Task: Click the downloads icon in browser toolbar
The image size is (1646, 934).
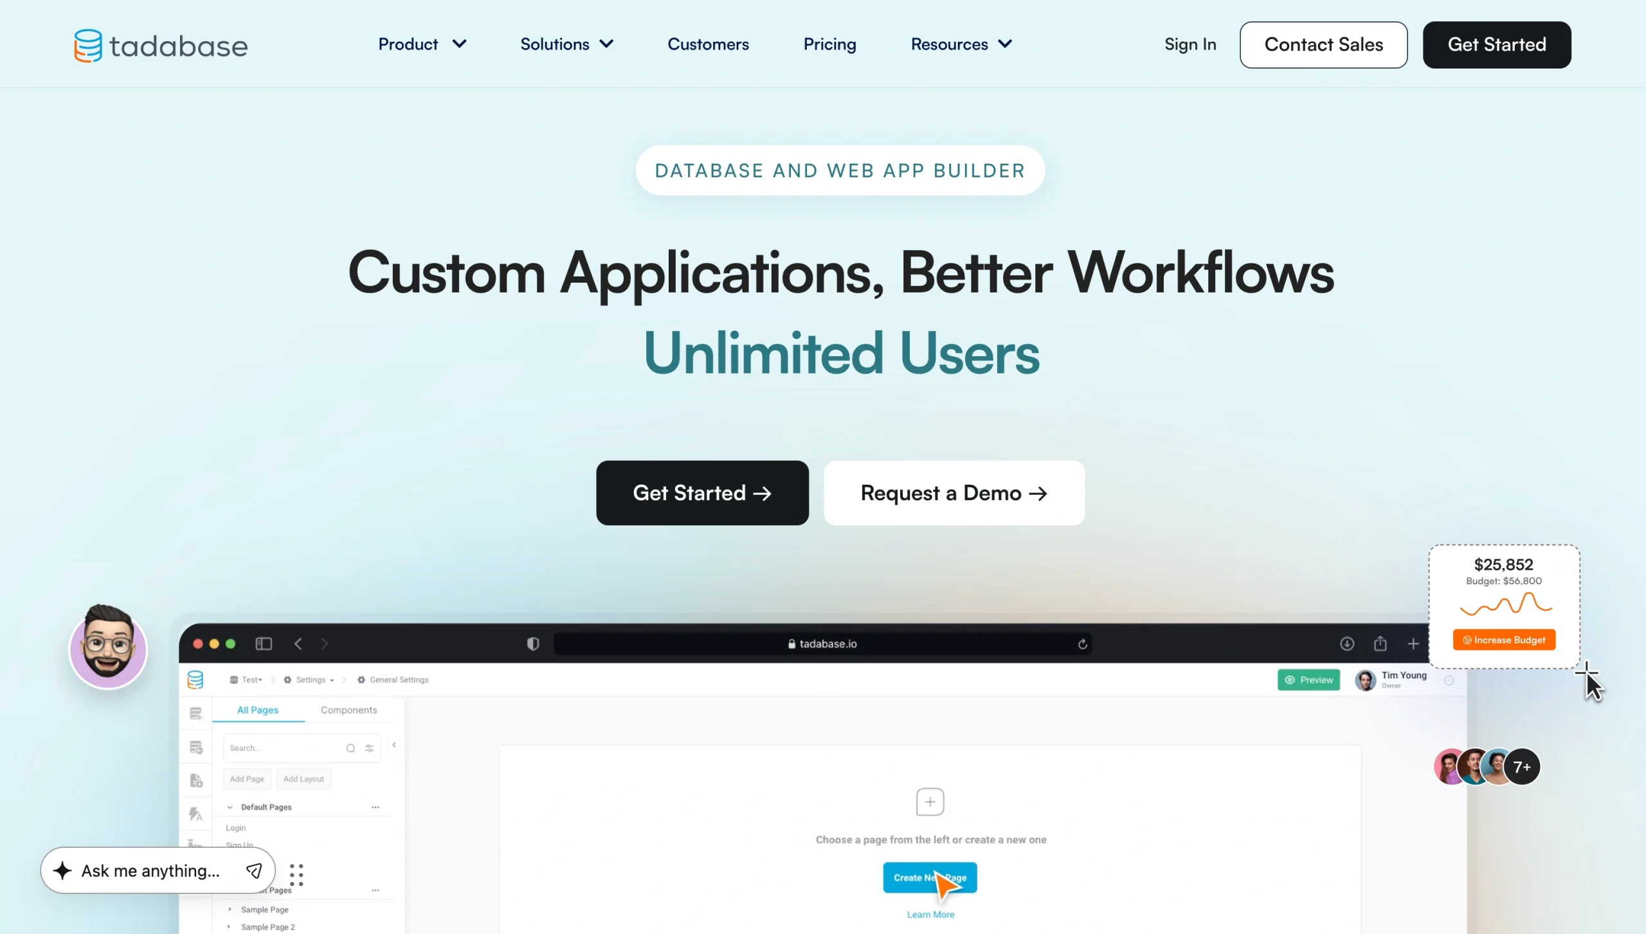Action: tap(1347, 643)
